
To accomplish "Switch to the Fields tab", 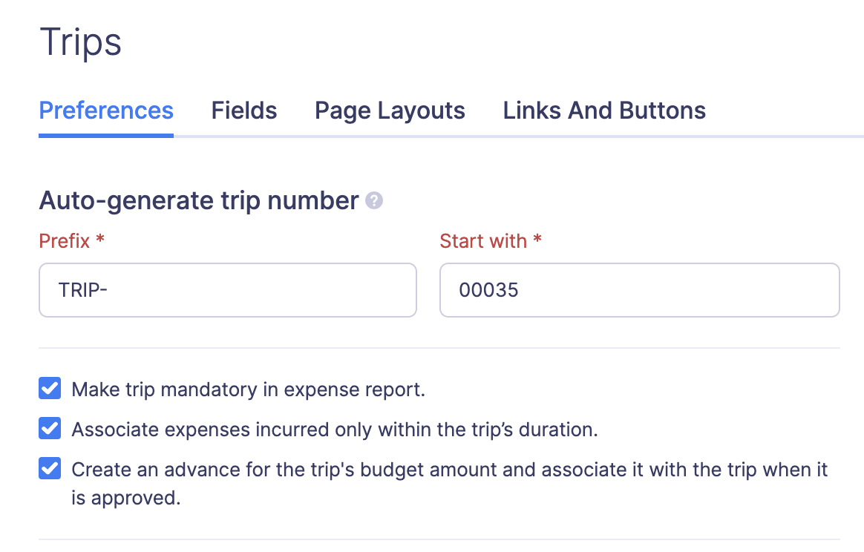I will click(244, 111).
